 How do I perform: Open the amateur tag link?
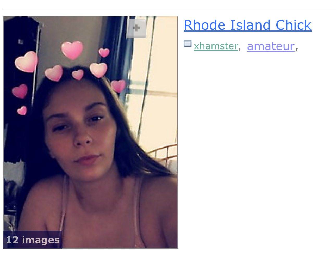(x=271, y=46)
